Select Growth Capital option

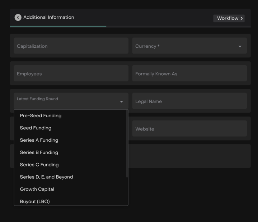(37, 189)
